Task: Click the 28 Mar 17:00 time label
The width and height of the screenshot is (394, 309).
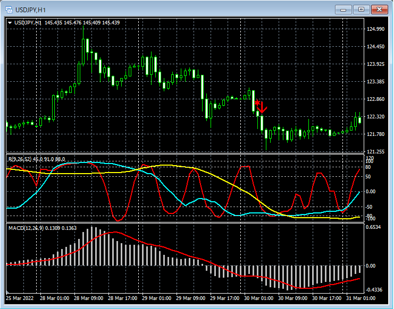Action: click(123, 298)
